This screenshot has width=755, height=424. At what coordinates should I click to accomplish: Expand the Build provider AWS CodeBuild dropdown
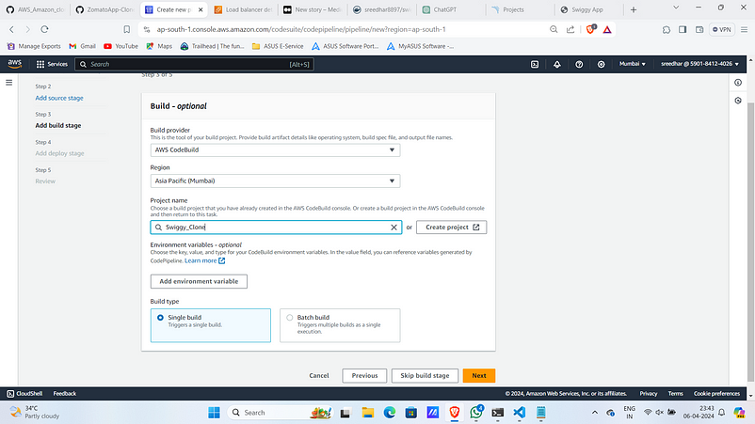coord(275,150)
